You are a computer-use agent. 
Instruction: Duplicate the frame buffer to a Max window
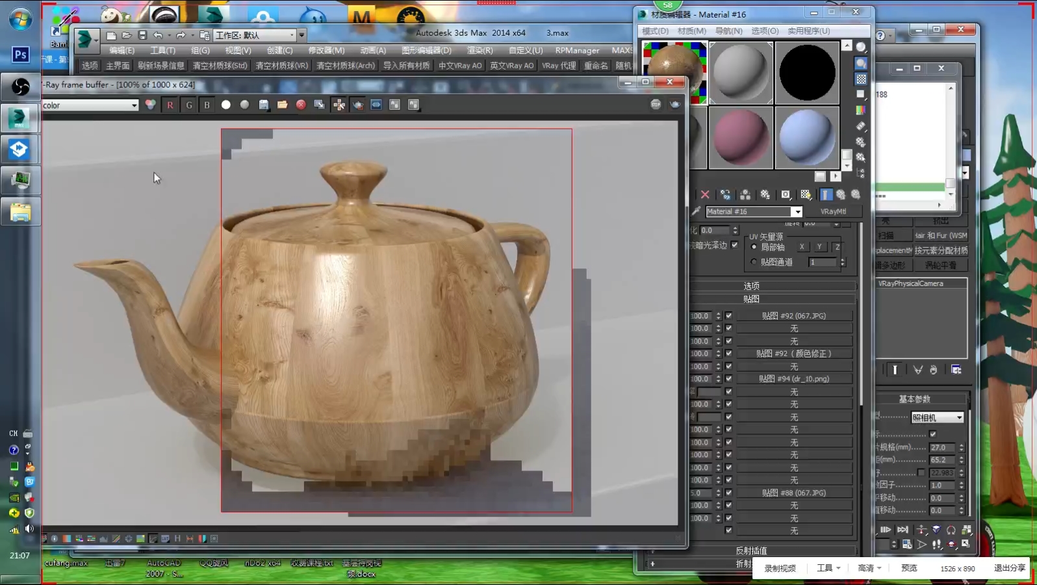pyautogui.click(x=320, y=105)
